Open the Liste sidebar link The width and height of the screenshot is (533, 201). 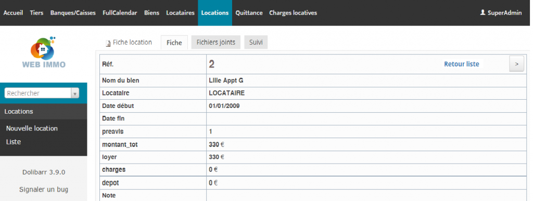(x=13, y=142)
